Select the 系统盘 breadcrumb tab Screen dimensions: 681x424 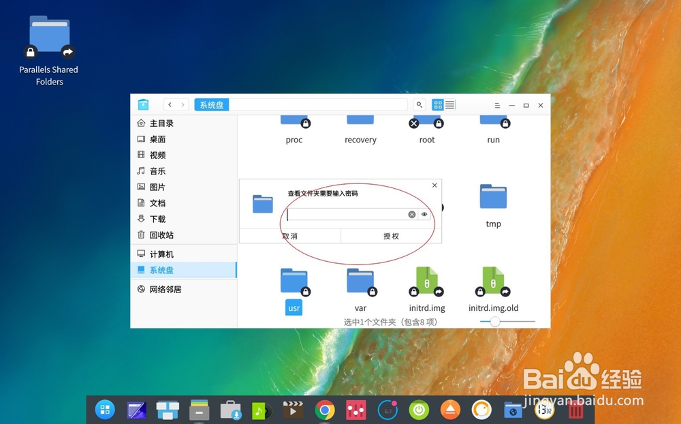[x=211, y=104]
